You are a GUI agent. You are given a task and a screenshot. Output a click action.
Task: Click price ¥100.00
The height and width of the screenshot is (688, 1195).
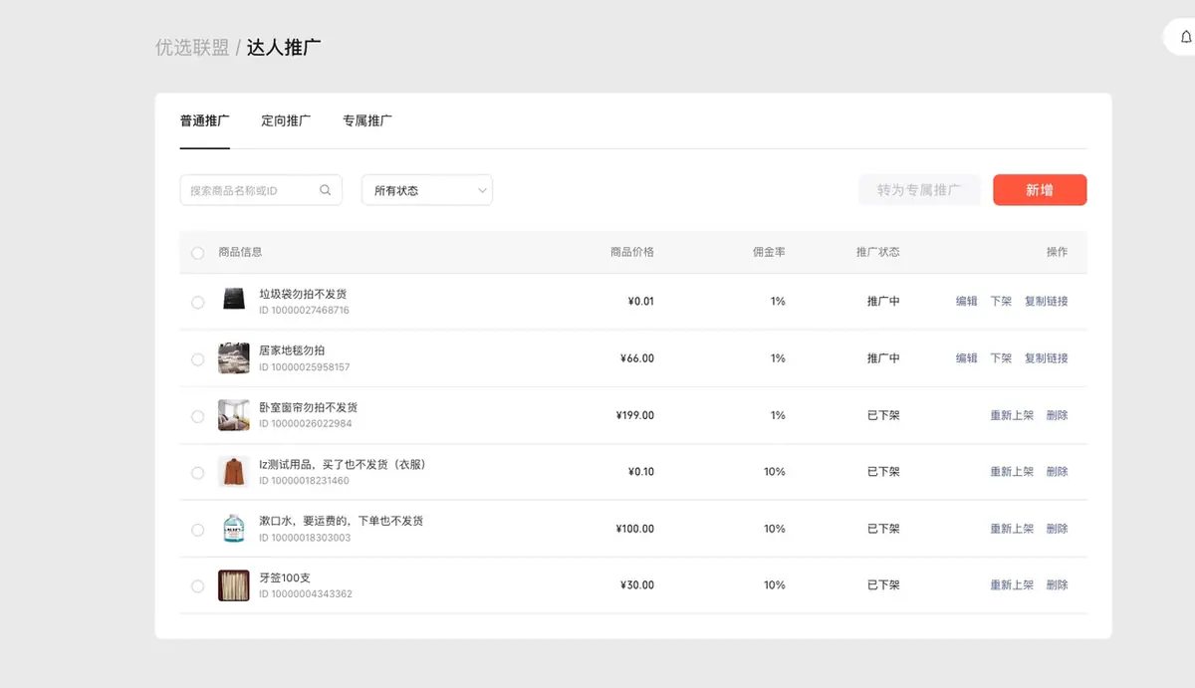[x=635, y=529]
